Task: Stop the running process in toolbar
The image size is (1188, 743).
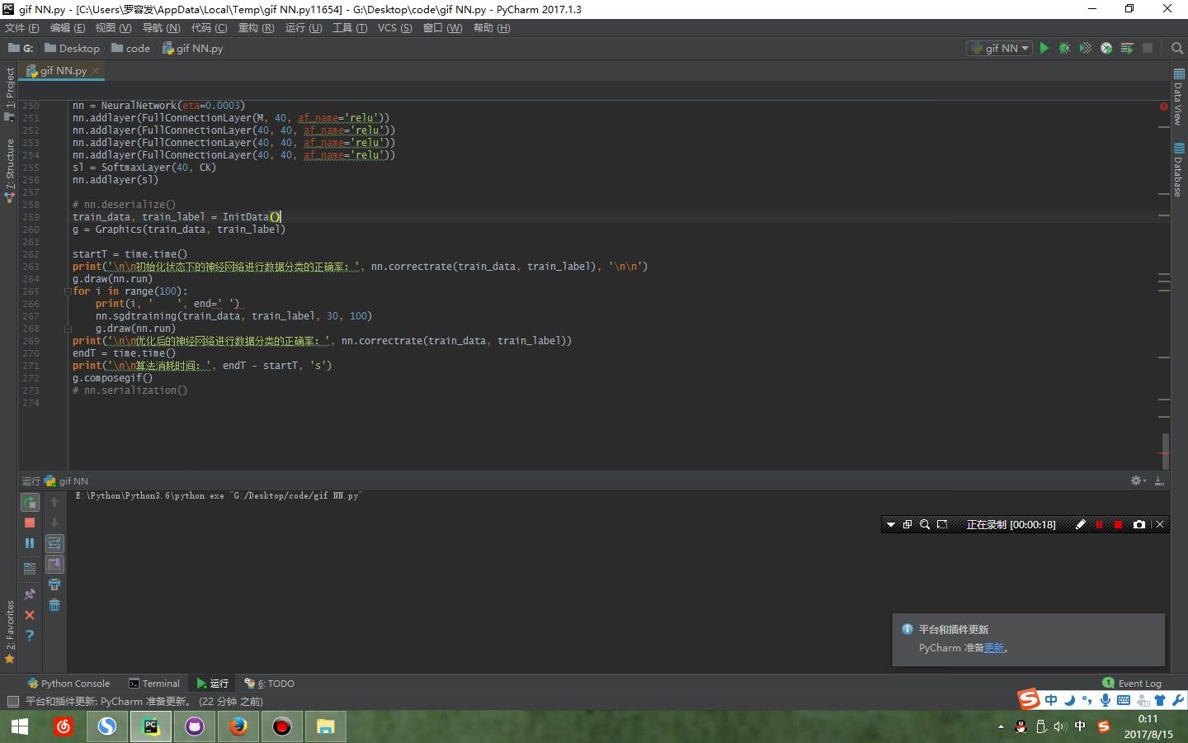Action: [x=1148, y=48]
